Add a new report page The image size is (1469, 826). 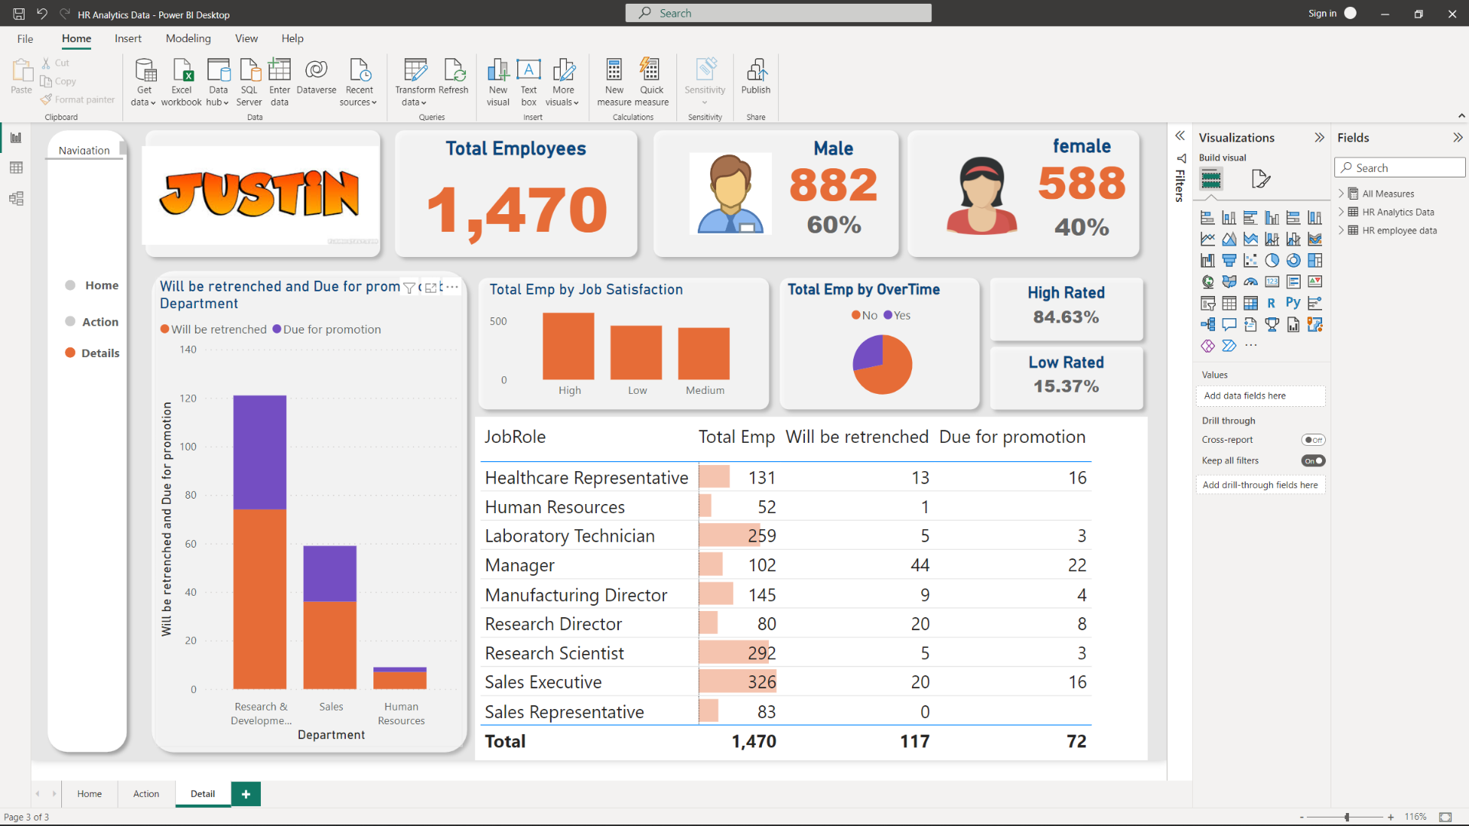pyautogui.click(x=246, y=794)
